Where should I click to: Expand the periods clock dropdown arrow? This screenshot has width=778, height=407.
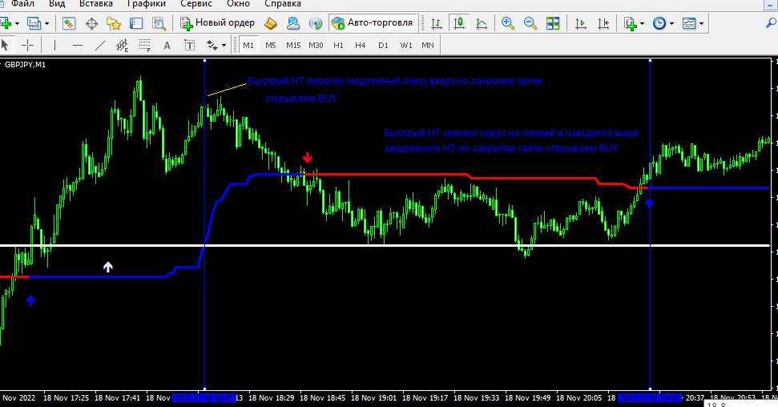tap(671, 23)
